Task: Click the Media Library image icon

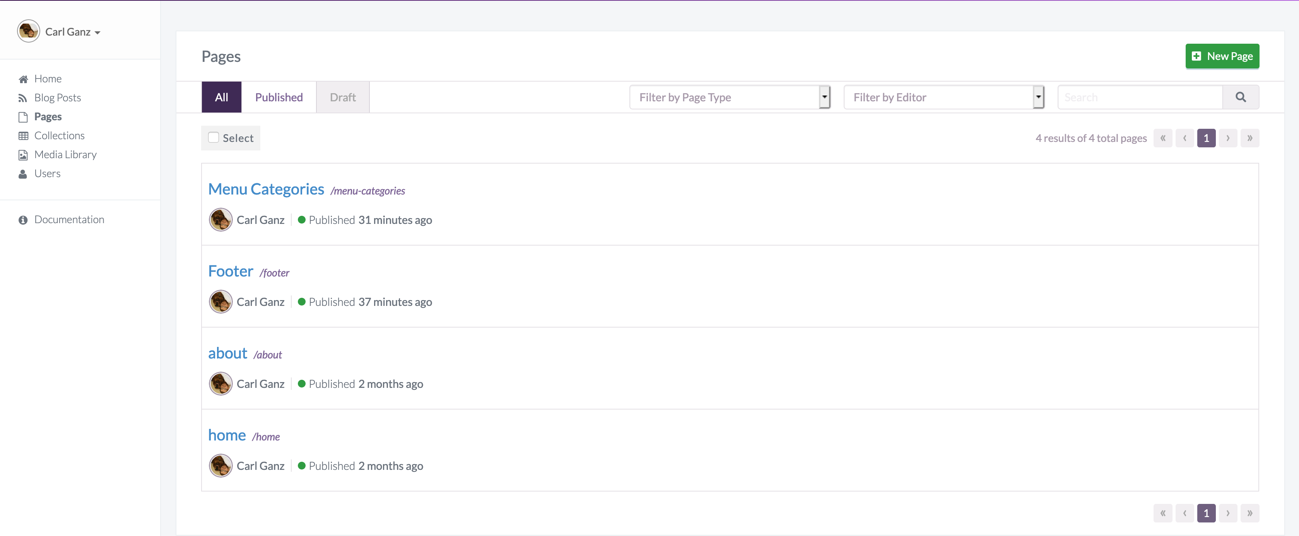Action: (23, 155)
